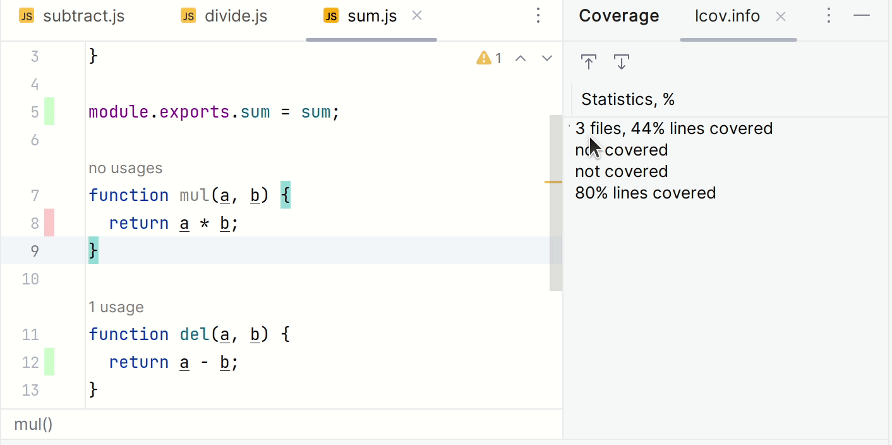
Task: Click the mul() breadcrumb at the bottom
Action: (x=33, y=424)
